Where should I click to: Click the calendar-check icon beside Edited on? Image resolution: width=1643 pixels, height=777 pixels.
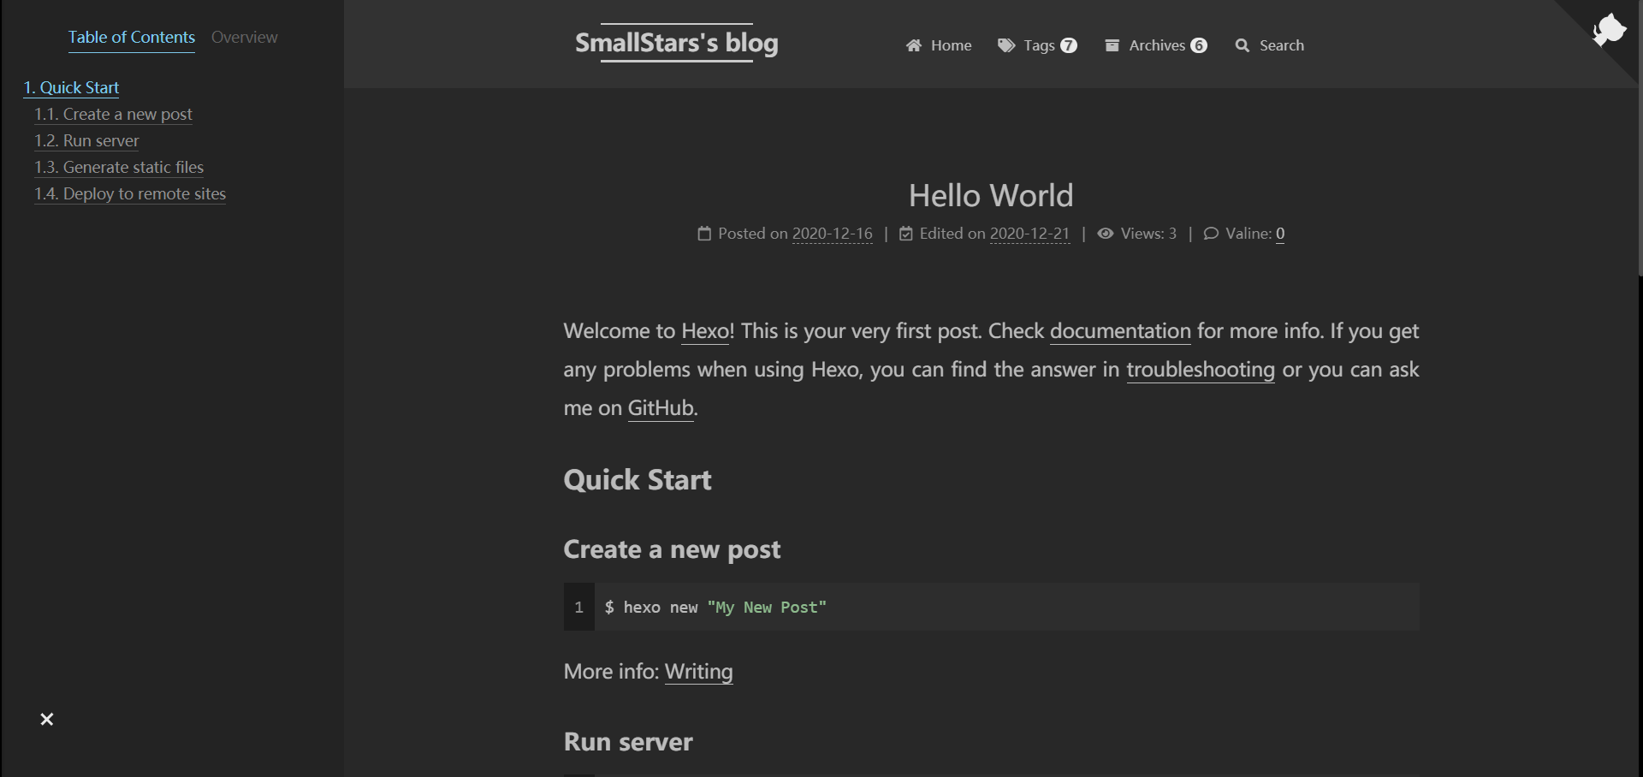tap(906, 234)
